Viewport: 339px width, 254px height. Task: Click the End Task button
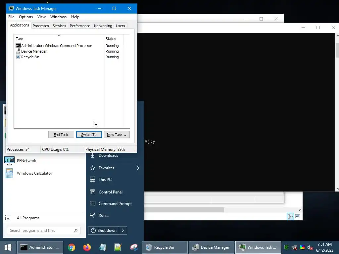(x=61, y=135)
